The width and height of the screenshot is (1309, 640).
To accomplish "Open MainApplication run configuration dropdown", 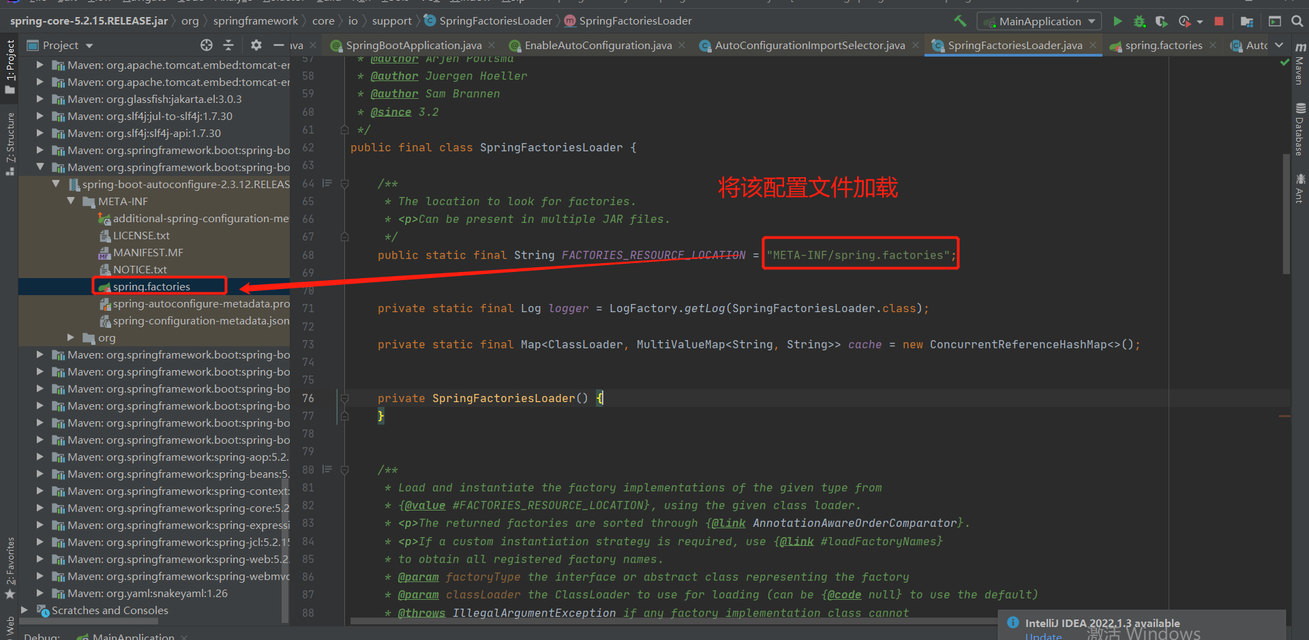I will [x=1039, y=21].
